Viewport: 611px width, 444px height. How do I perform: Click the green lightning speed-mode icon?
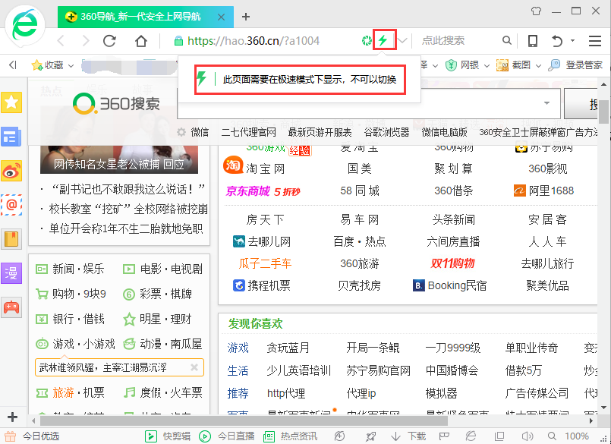[x=384, y=39]
